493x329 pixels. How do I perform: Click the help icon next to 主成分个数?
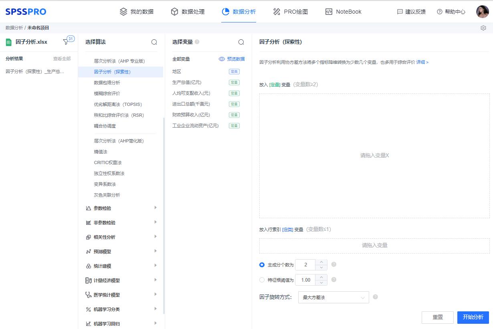(334, 264)
